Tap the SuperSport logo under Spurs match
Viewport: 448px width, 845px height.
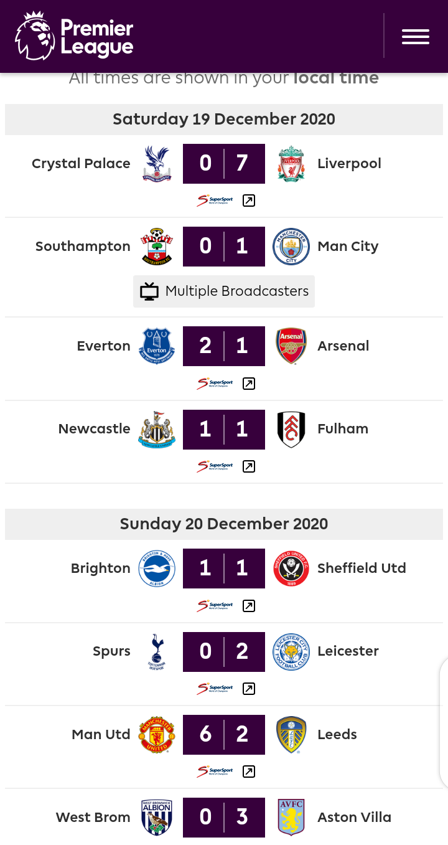215,689
